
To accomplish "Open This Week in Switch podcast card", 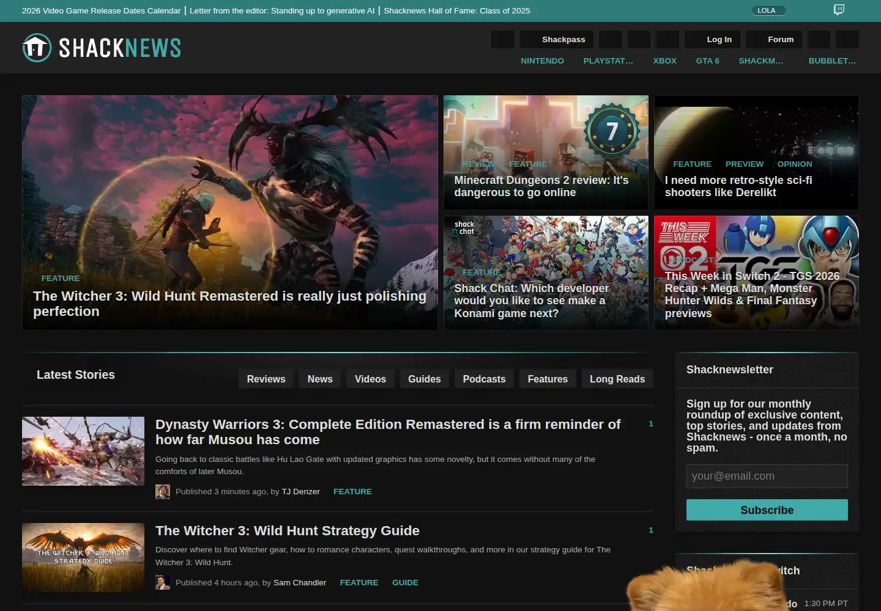I will click(x=756, y=273).
